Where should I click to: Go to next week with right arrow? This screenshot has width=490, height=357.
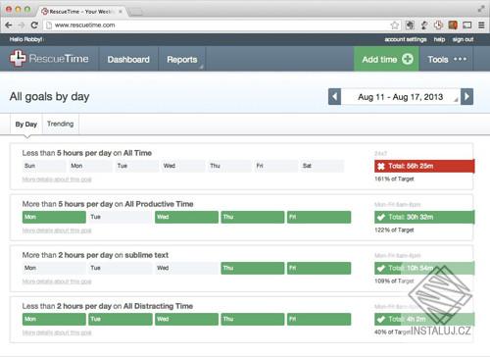coord(467,97)
